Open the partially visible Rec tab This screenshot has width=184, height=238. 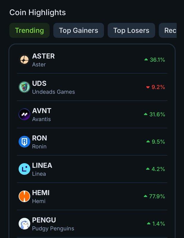point(168,30)
